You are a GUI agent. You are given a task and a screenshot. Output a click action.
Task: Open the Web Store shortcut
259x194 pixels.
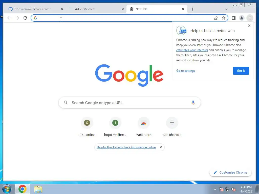point(144,127)
